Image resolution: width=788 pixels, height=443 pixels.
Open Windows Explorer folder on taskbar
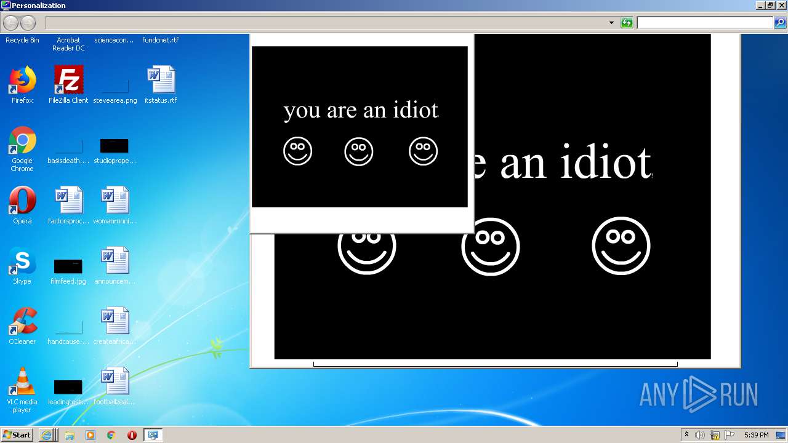click(70, 435)
